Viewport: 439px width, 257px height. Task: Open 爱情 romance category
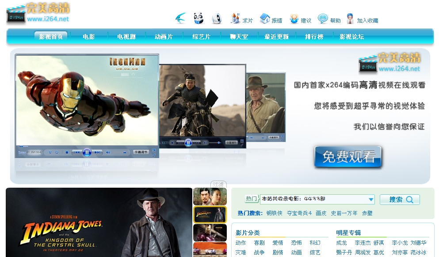(278, 243)
